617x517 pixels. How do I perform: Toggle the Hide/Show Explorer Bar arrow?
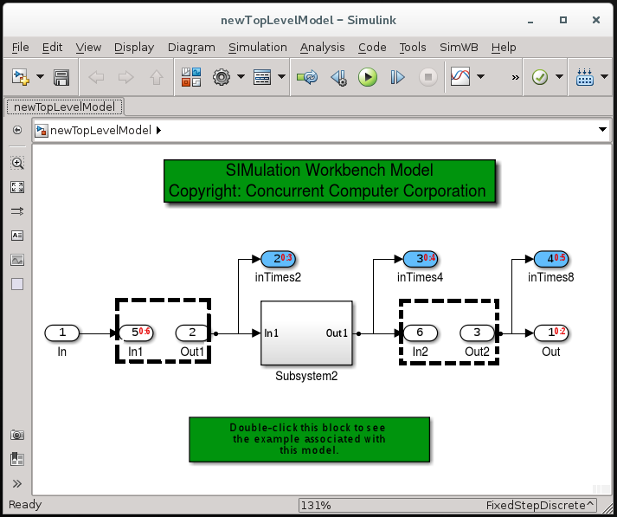(x=17, y=484)
